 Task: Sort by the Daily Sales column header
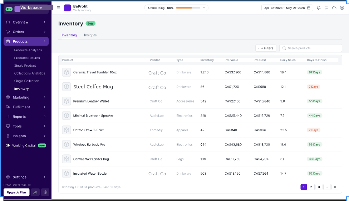[288, 60]
